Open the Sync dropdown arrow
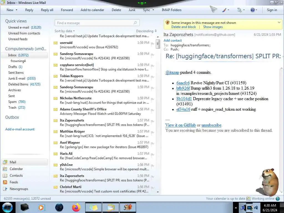Screen dimensions: 284x213 coord(153,10)
